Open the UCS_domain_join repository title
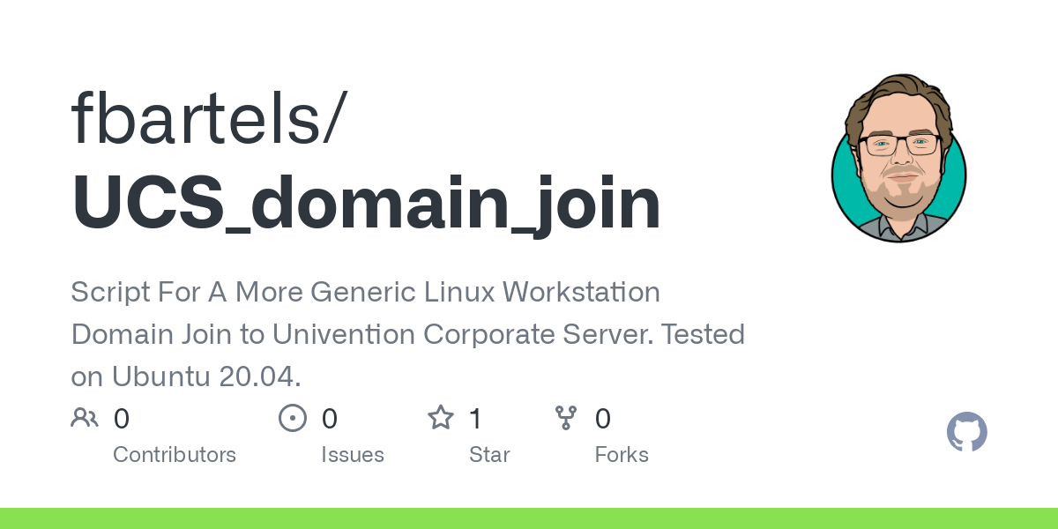This screenshot has height=529, width=1058. pos(366,204)
